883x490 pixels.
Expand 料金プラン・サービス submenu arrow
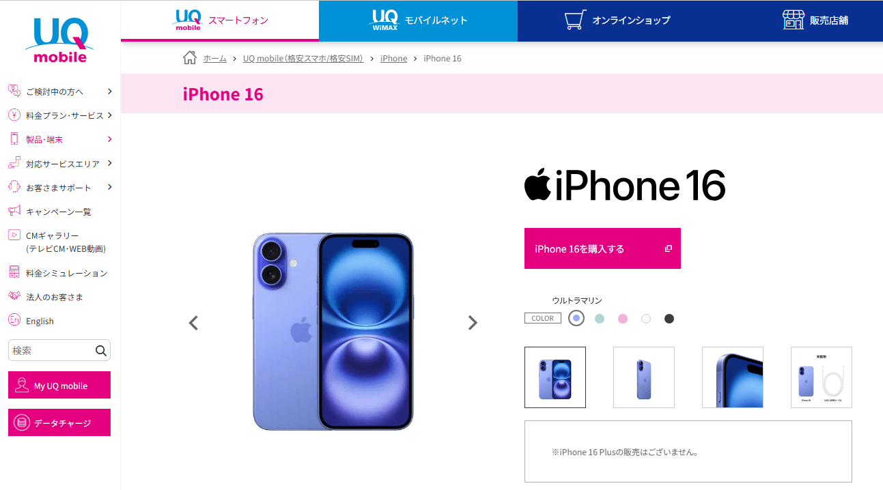[109, 115]
